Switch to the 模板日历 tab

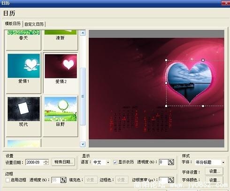click(13, 23)
